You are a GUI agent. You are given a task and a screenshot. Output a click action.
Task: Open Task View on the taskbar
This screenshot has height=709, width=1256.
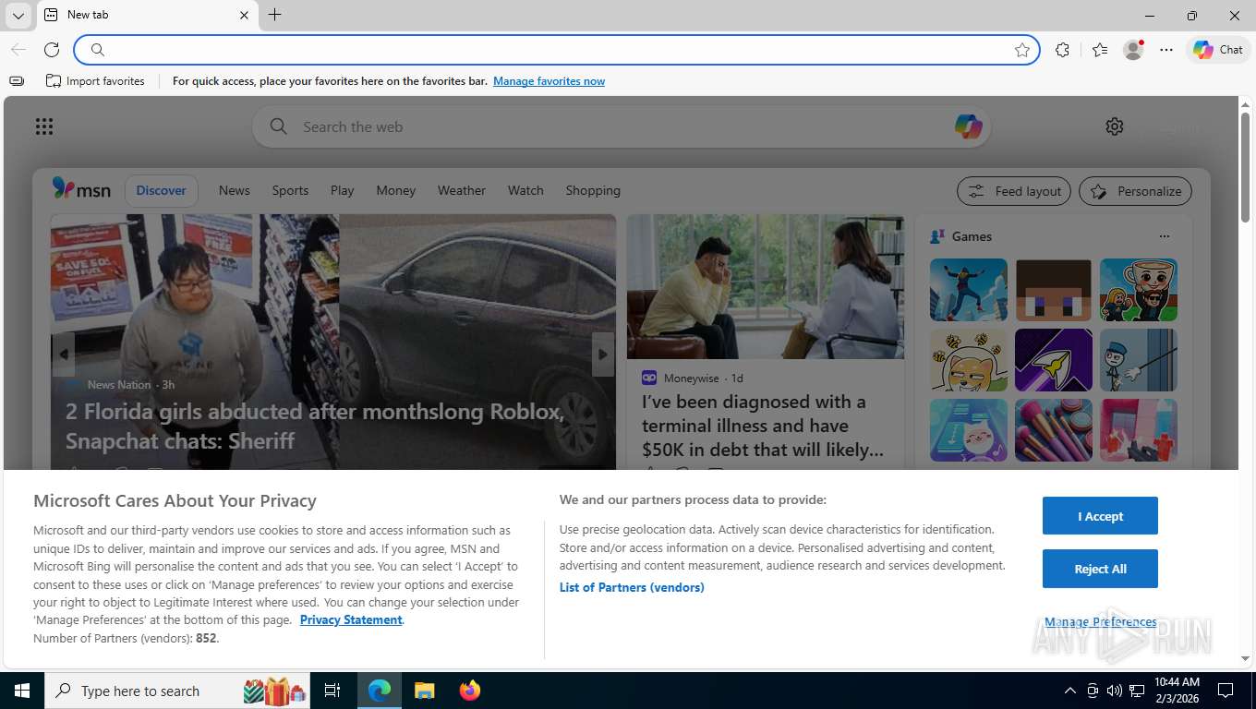click(332, 691)
